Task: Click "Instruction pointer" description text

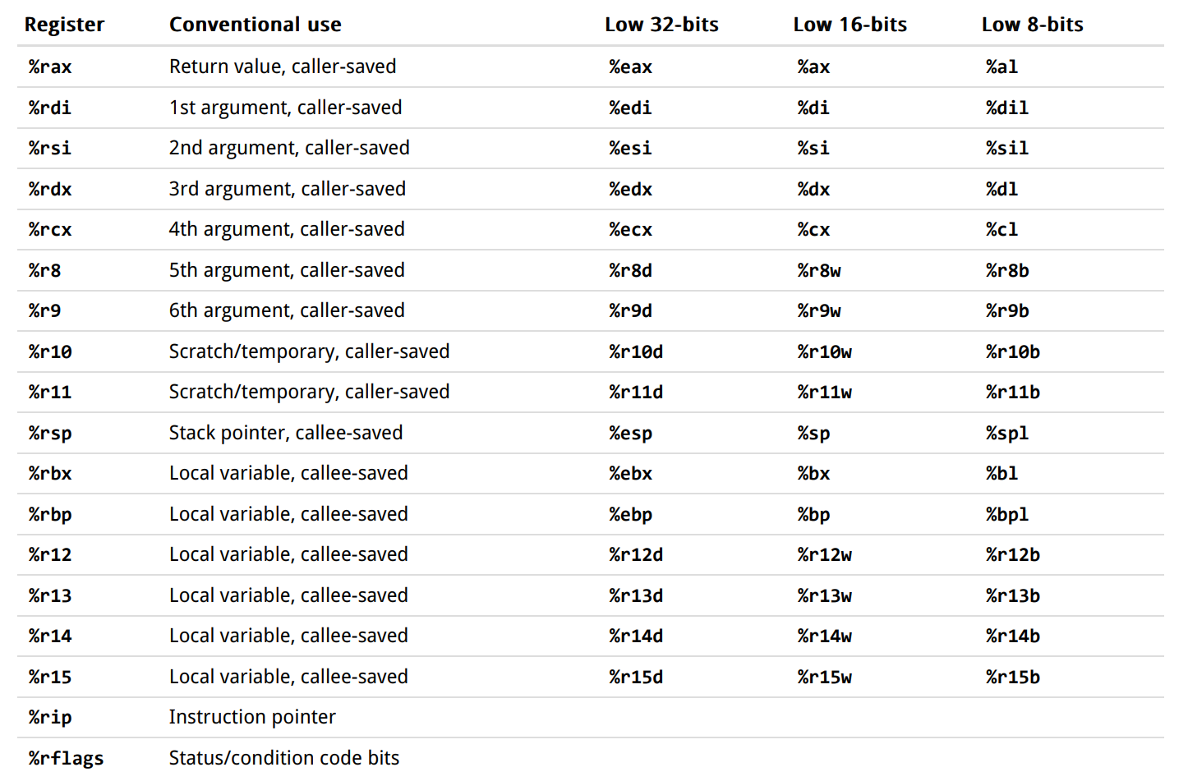Action: [252, 717]
